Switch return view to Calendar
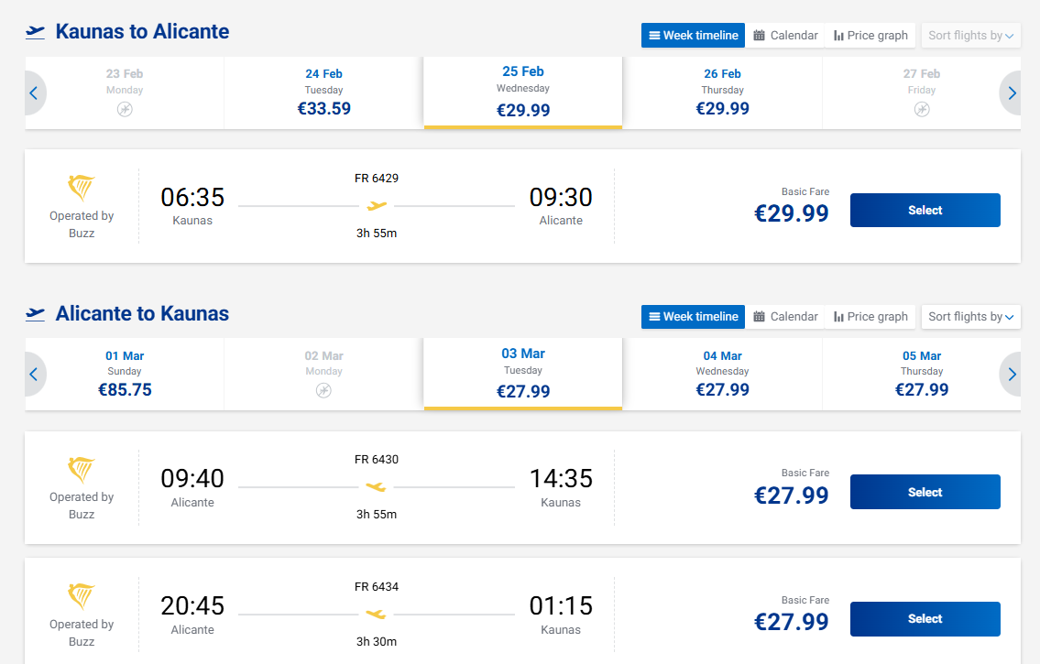 (x=785, y=317)
